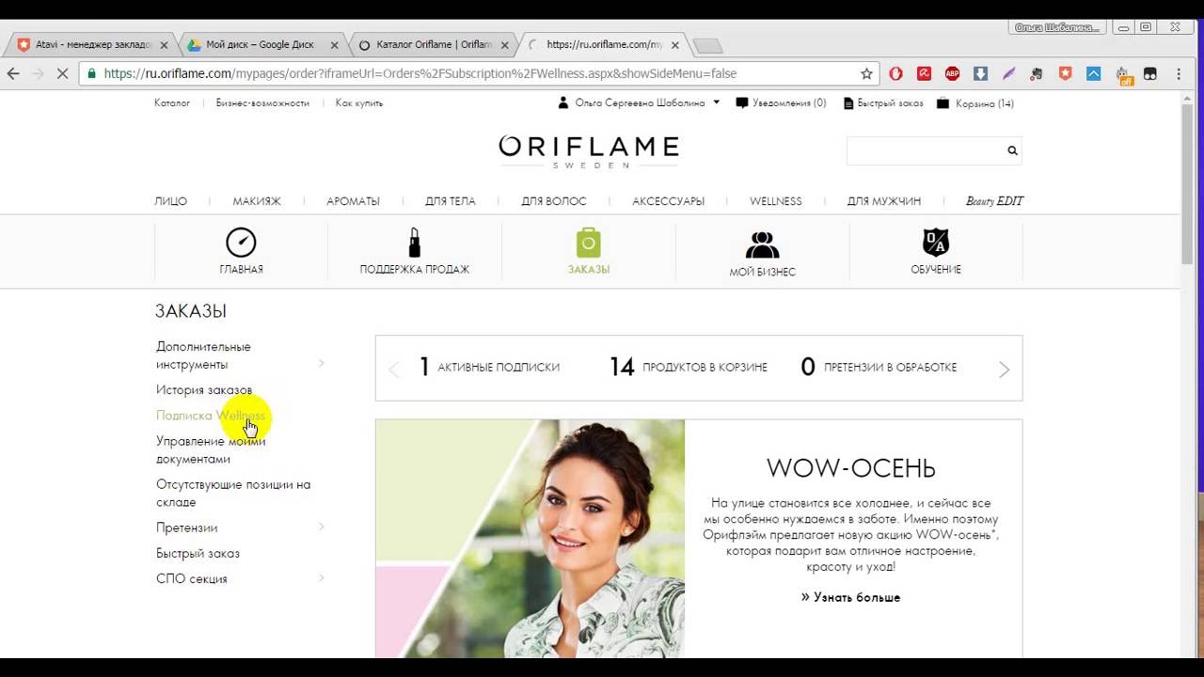Viewport: 1204px width, 677px height.
Task: Expand the Претензии submenu arrow
Action: (x=322, y=527)
